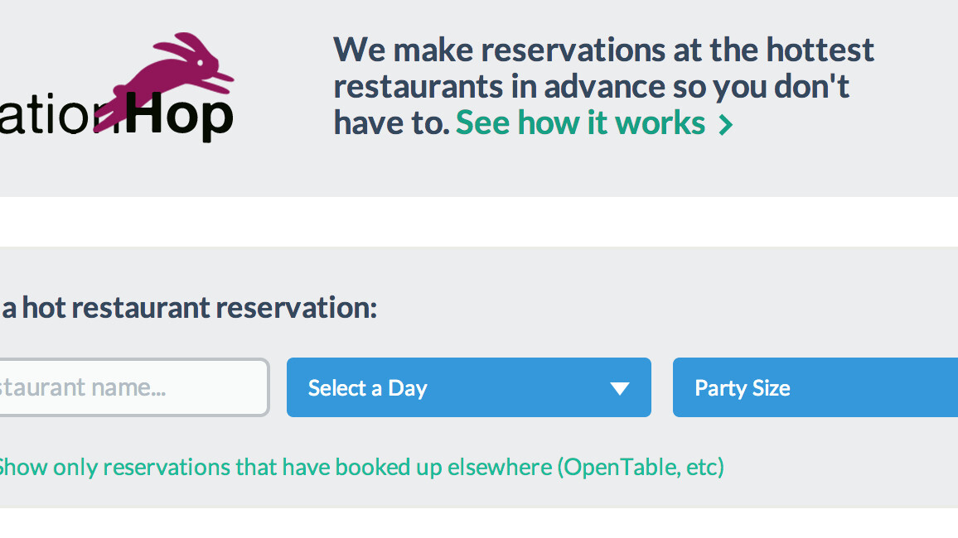
Task: Click the headline line "We make reservations at the hottest"
Action: tap(603, 50)
